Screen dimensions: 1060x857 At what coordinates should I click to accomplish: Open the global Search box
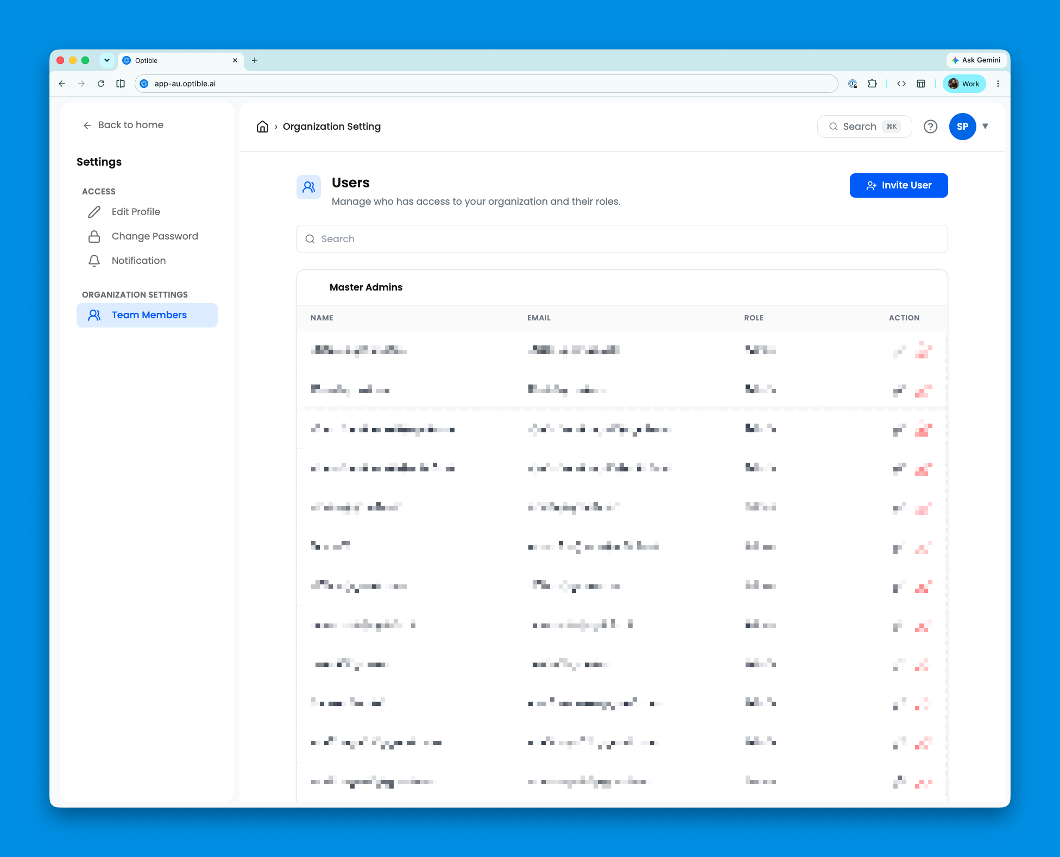865,127
